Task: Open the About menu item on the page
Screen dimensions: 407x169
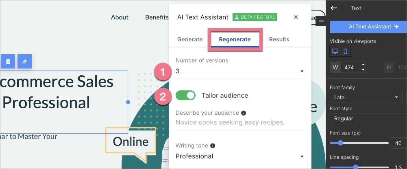Action: [x=120, y=17]
